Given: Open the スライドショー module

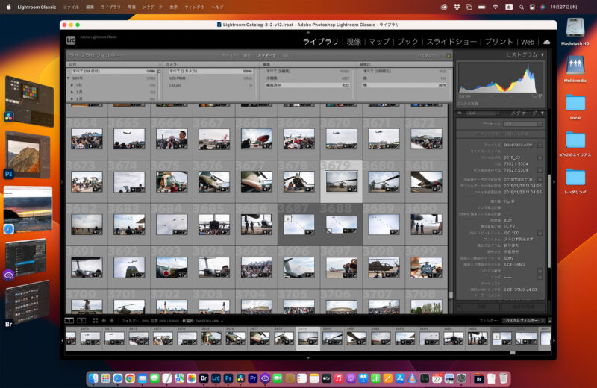Looking at the screenshot, I should coord(450,42).
